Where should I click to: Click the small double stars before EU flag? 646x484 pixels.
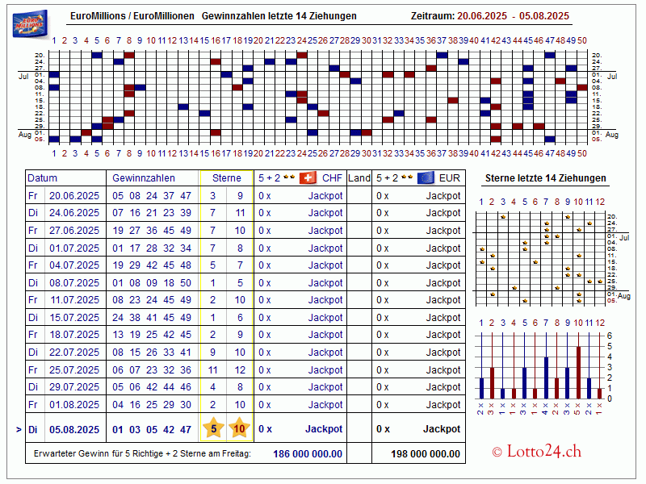[x=407, y=177]
